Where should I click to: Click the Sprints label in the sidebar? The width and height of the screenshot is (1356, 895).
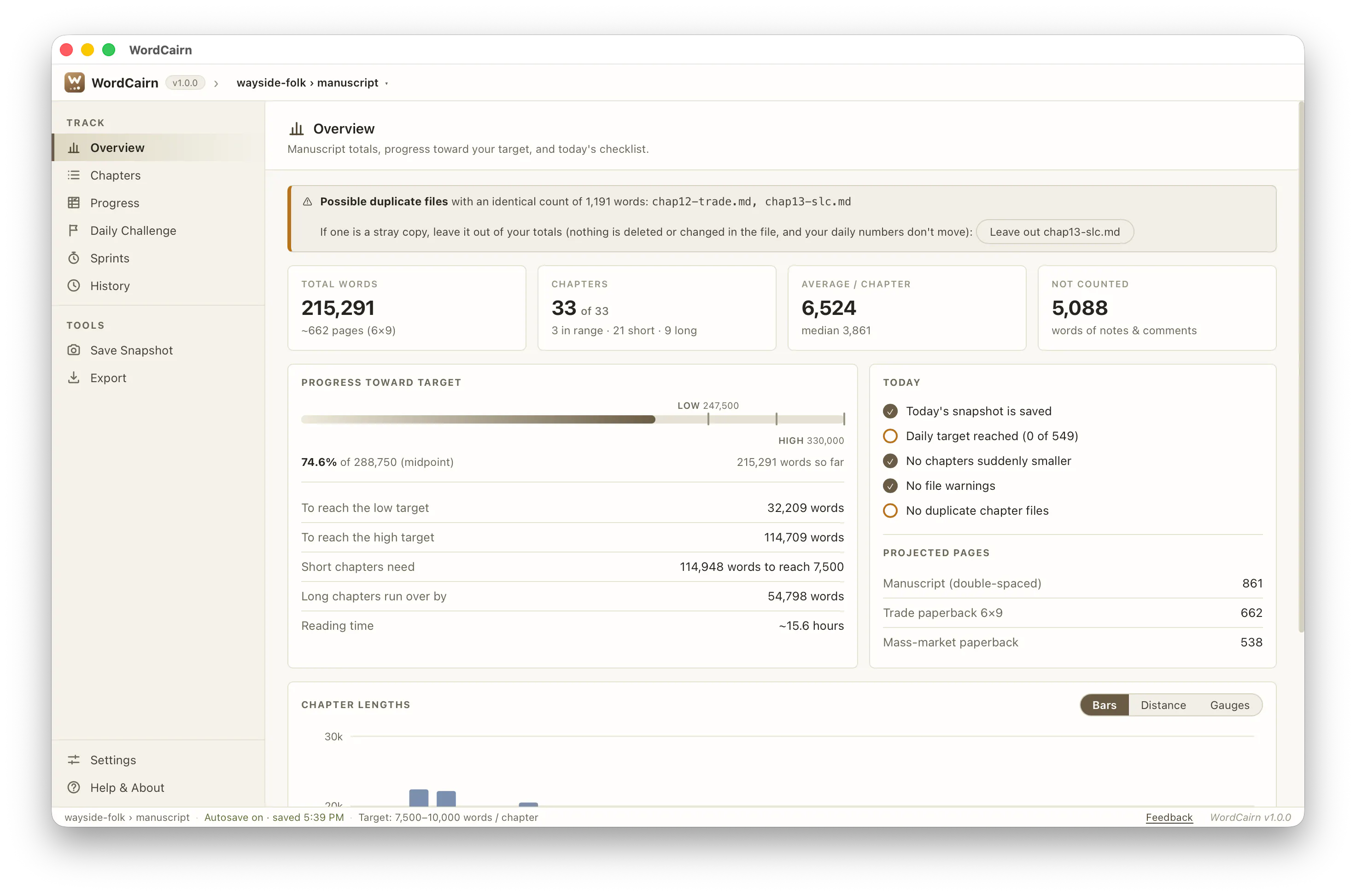pyautogui.click(x=110, y=258)
